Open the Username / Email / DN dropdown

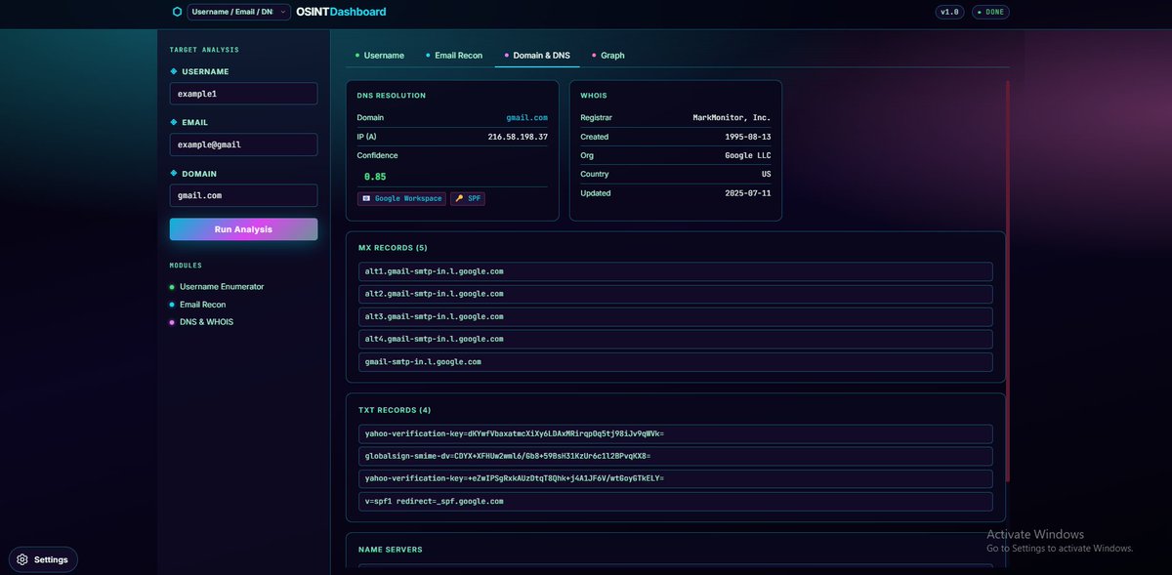tap(239, 12)
